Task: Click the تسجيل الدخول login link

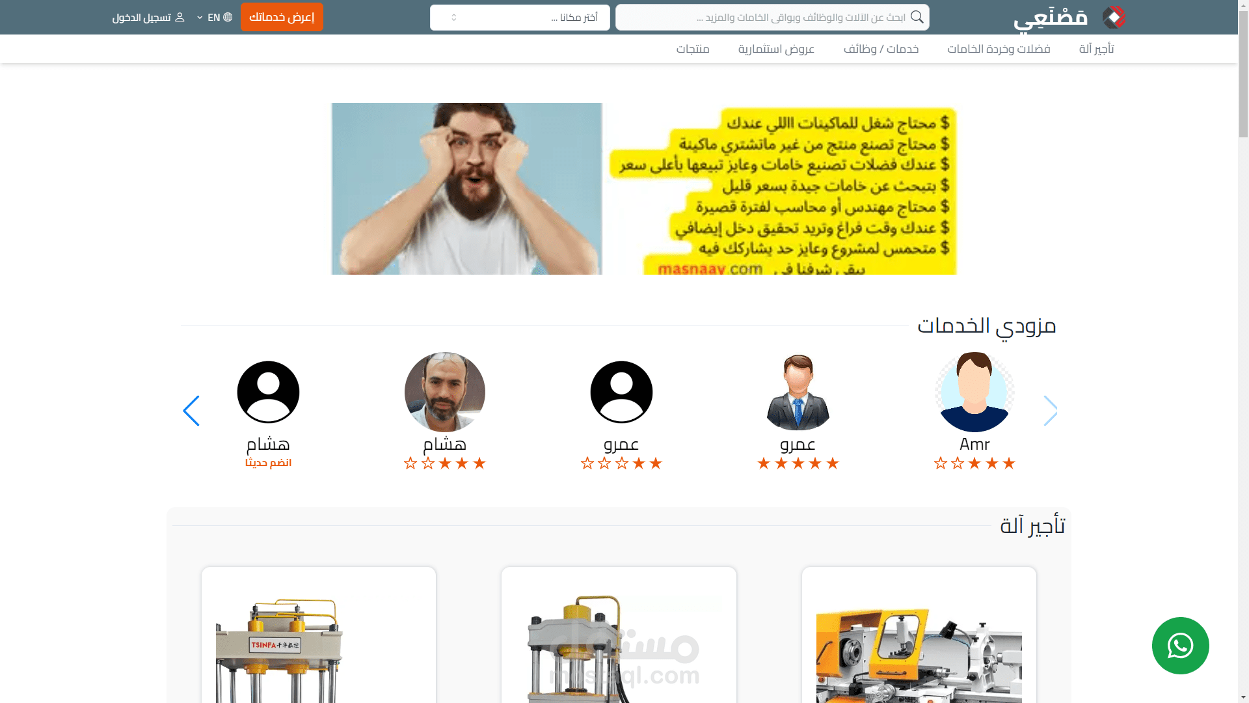Action: tap(141, 18)
